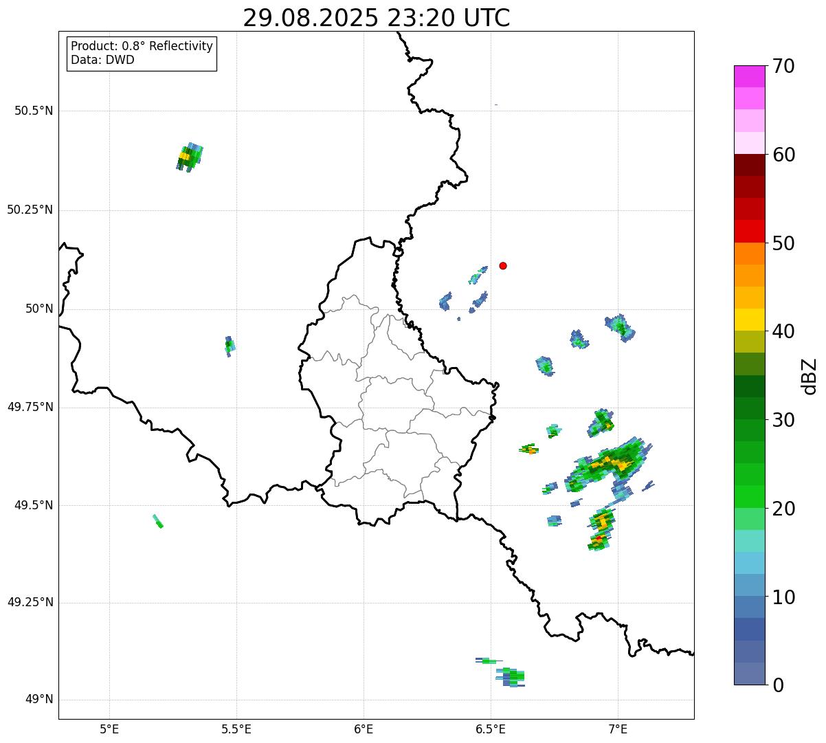826x743 pixels.
Task: Click the 6°E longitude axis label
Action: (x=364, y=728)
